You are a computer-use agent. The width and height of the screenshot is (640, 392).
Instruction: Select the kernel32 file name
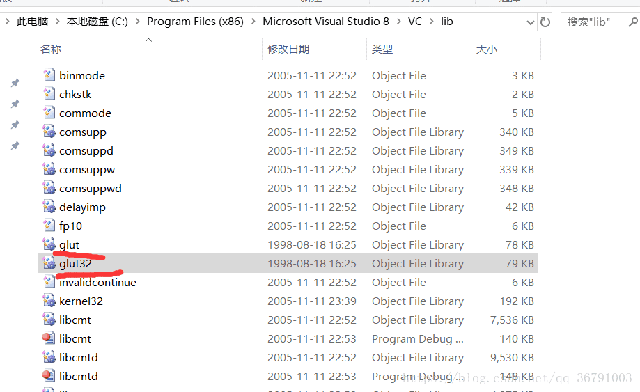tap(81, 301)
